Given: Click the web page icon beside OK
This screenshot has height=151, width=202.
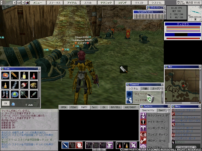Looking at the screenshot, I should (13, 104).
